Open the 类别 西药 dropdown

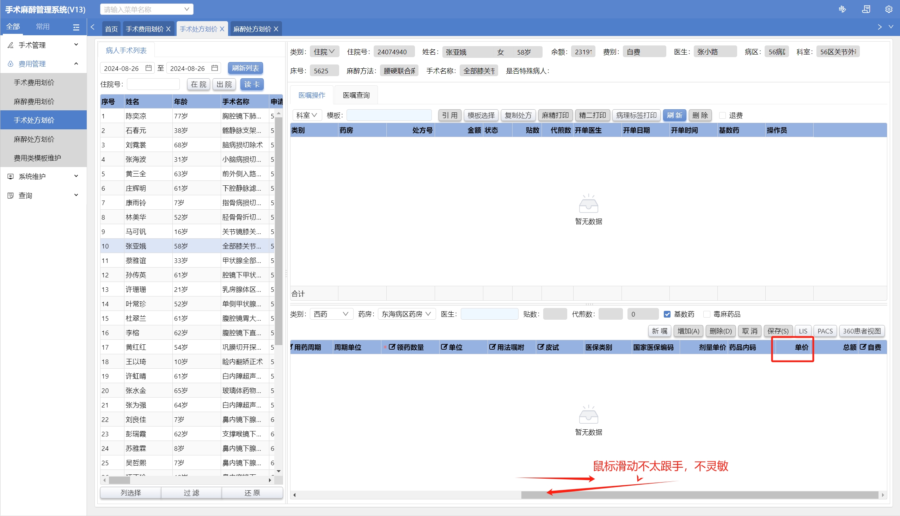(331, 314)
